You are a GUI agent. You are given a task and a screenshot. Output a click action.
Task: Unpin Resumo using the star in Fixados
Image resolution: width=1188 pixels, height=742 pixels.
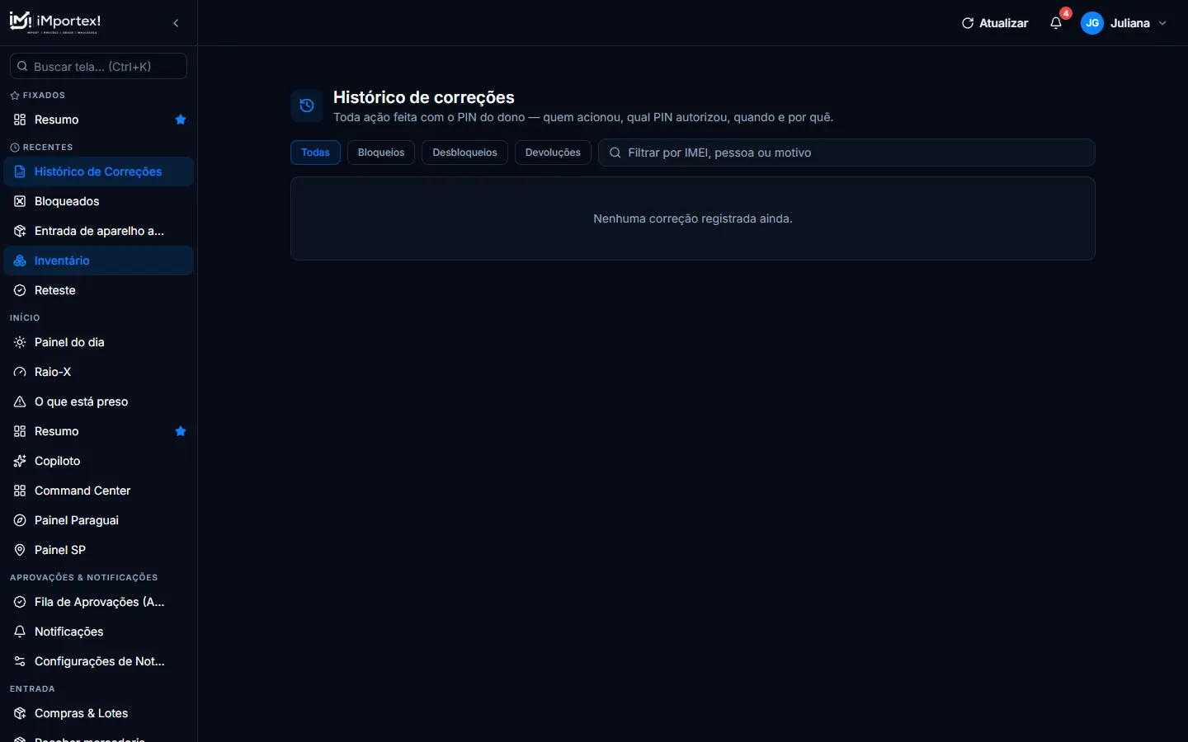[181, 120]
